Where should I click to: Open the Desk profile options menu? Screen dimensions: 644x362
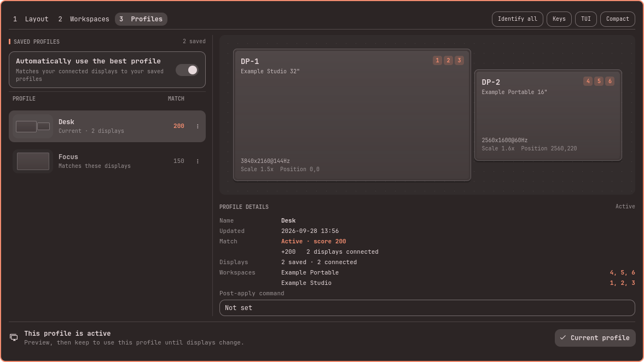pos(198,126)
